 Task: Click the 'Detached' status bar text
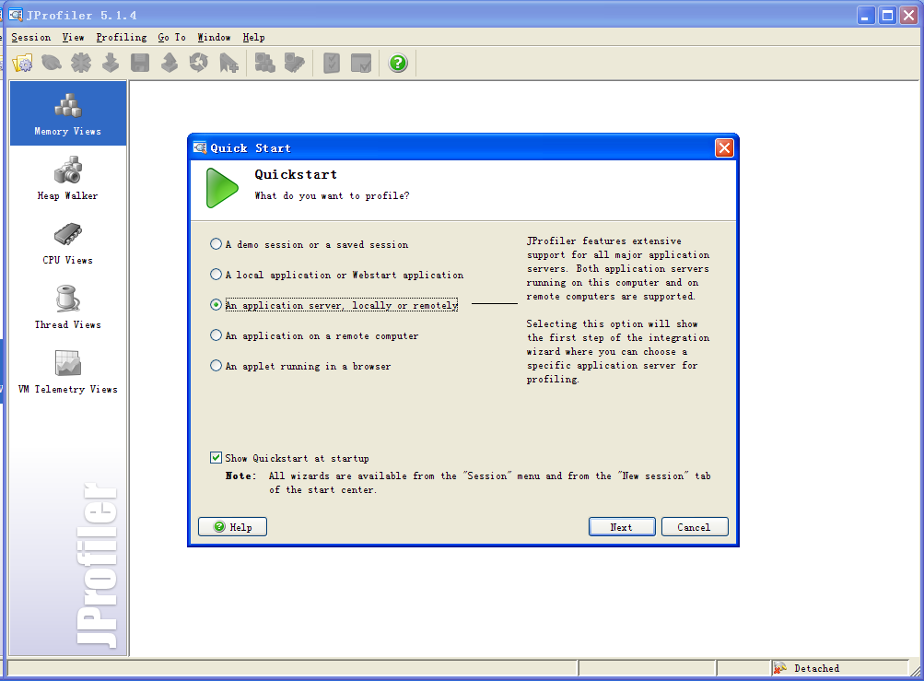point(817,668)
